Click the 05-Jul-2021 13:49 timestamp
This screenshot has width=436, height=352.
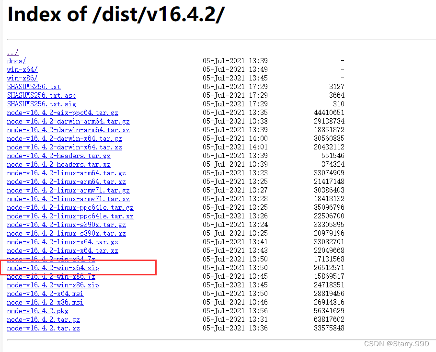[235, 69]
